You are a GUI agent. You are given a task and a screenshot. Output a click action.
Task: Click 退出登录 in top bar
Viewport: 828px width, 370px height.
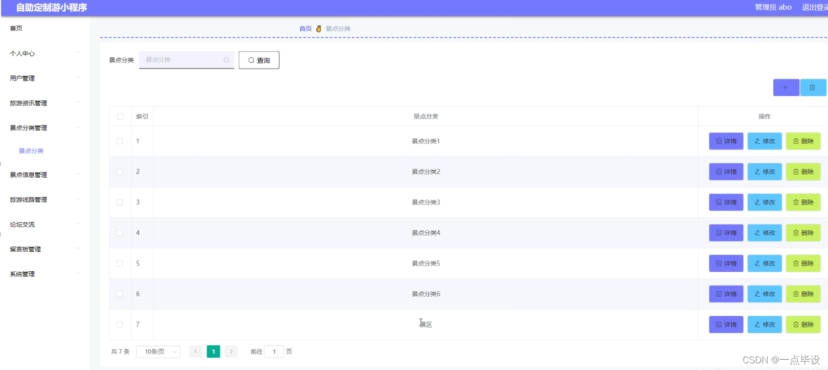pyautogui.click(x=815, y=7)
